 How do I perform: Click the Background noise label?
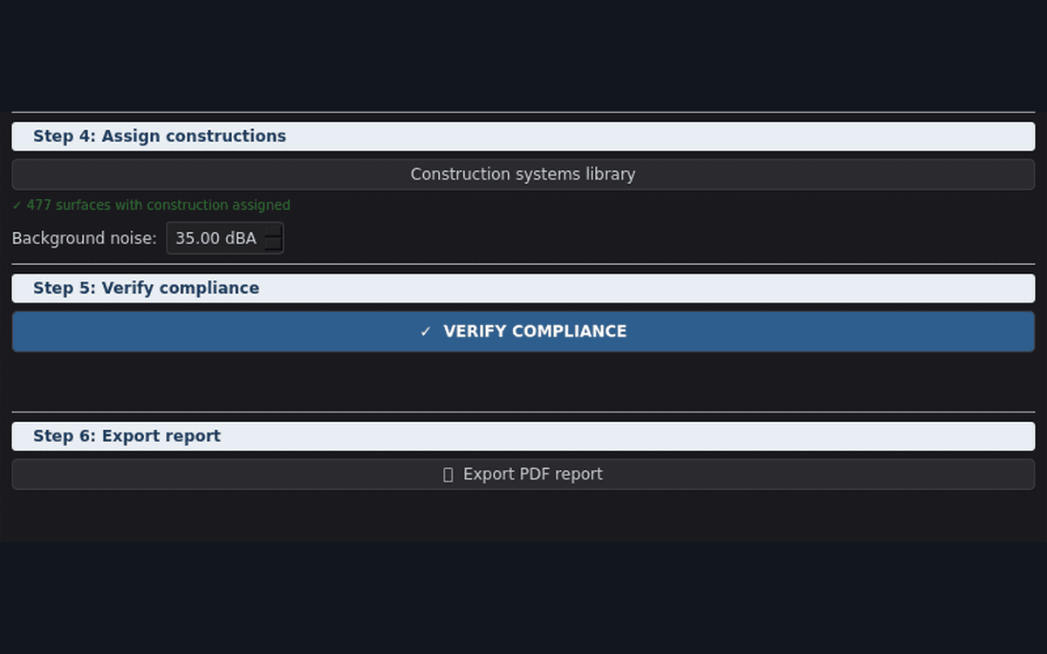(85, 238)
